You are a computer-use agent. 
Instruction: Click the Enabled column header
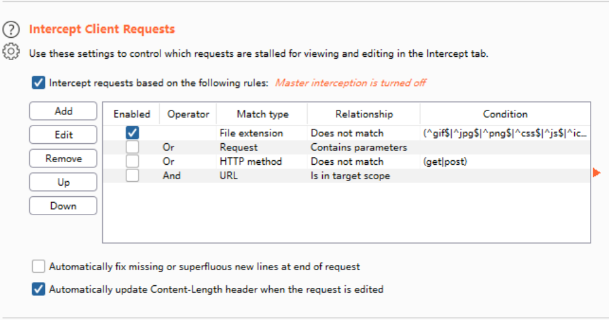tap(131, 114)
